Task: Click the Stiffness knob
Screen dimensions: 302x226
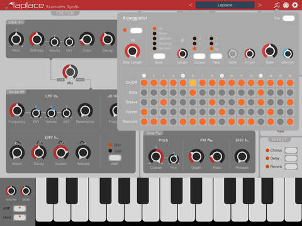Action: (x=37, y=39)
